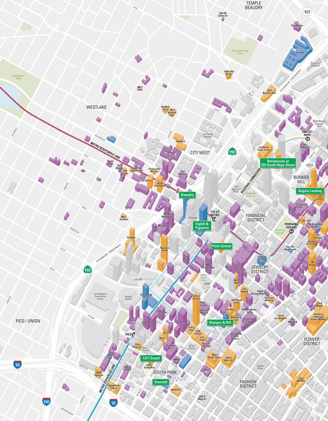Select the 7th St Metro M icon

point(214,219)
